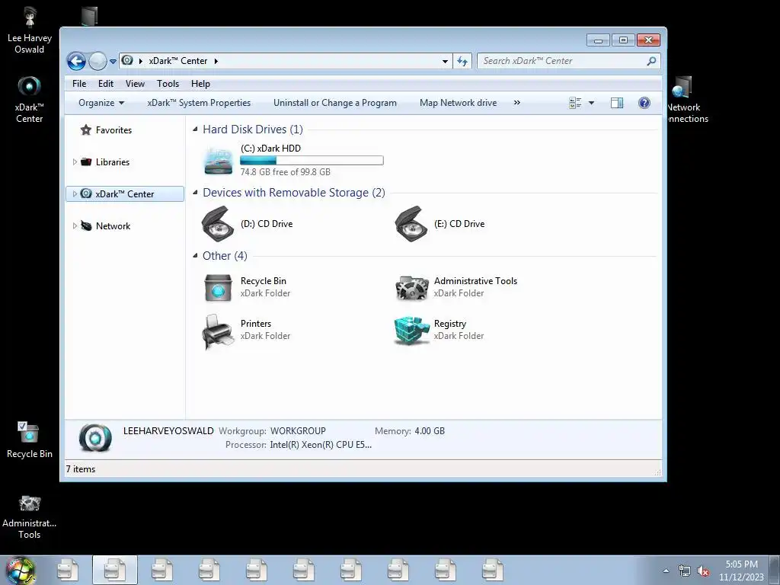
Task: Select the (E:) CD Drive icon
Action: pos(411,224)
